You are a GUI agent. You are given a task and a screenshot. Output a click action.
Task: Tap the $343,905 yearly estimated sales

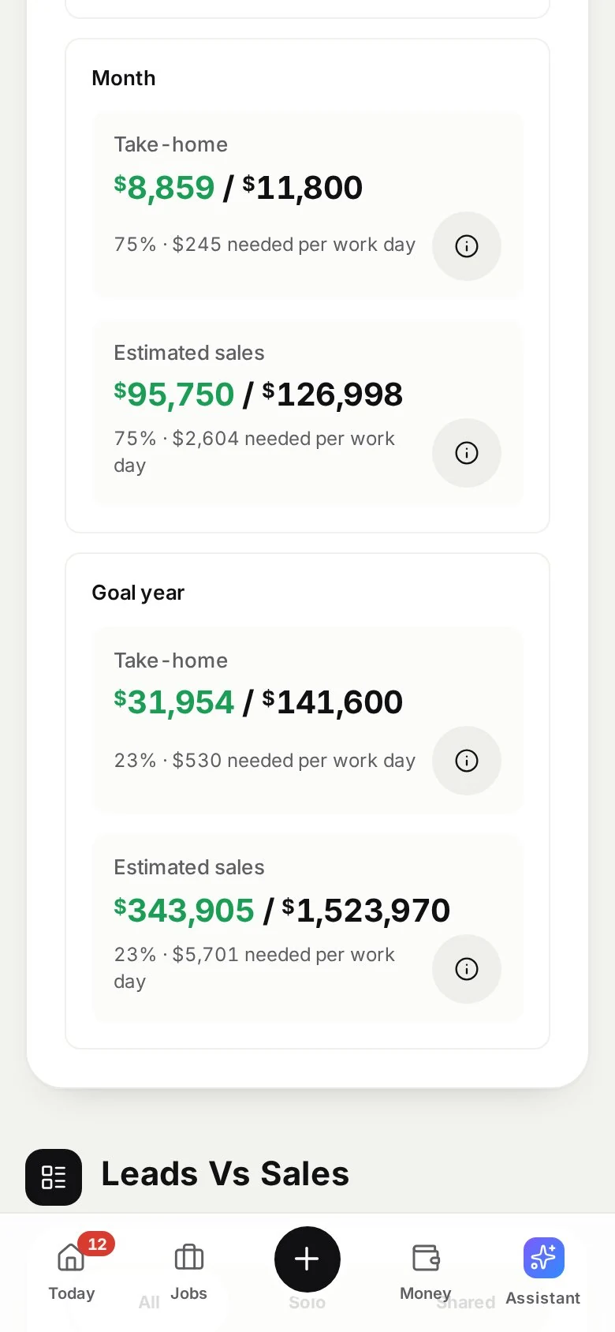[184, 911]
